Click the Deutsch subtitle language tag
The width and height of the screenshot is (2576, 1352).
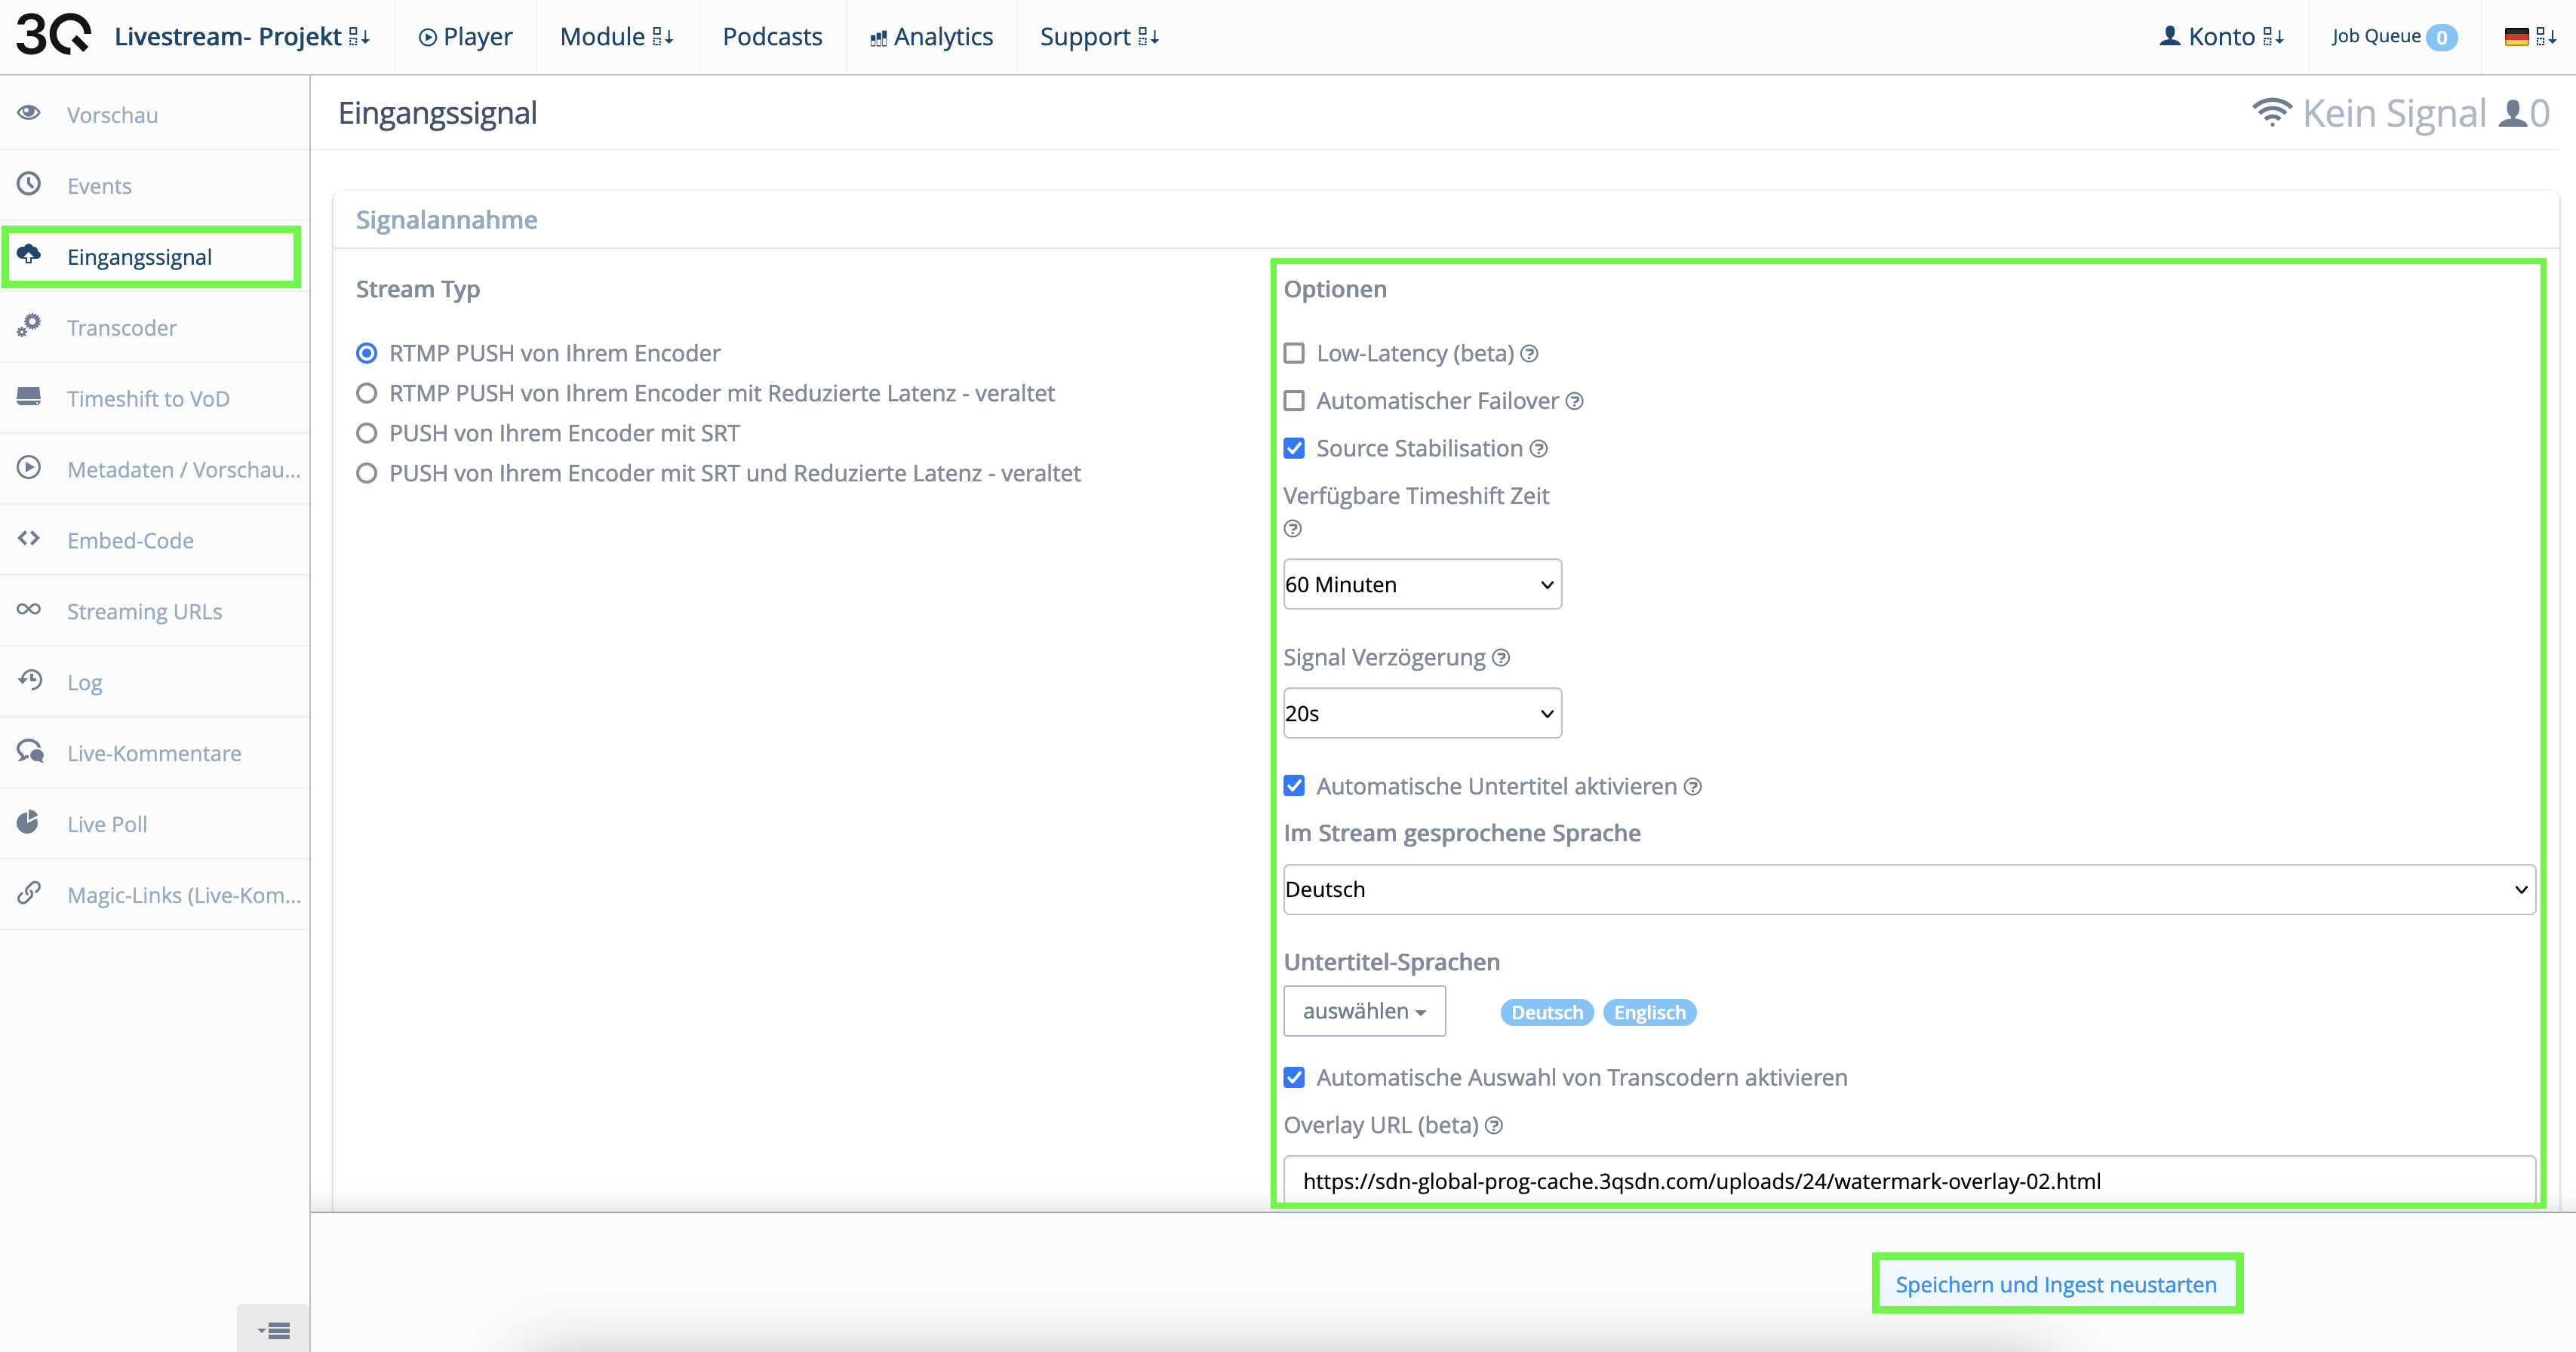tap(1547, 1012)
